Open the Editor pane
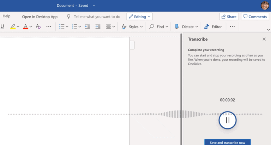The width and height of the screenshot is (271, 145). pos(213,26)
